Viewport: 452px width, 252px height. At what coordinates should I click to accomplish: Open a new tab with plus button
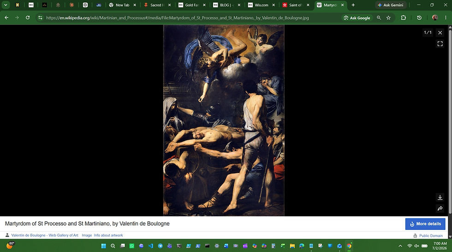click(353, 5)
